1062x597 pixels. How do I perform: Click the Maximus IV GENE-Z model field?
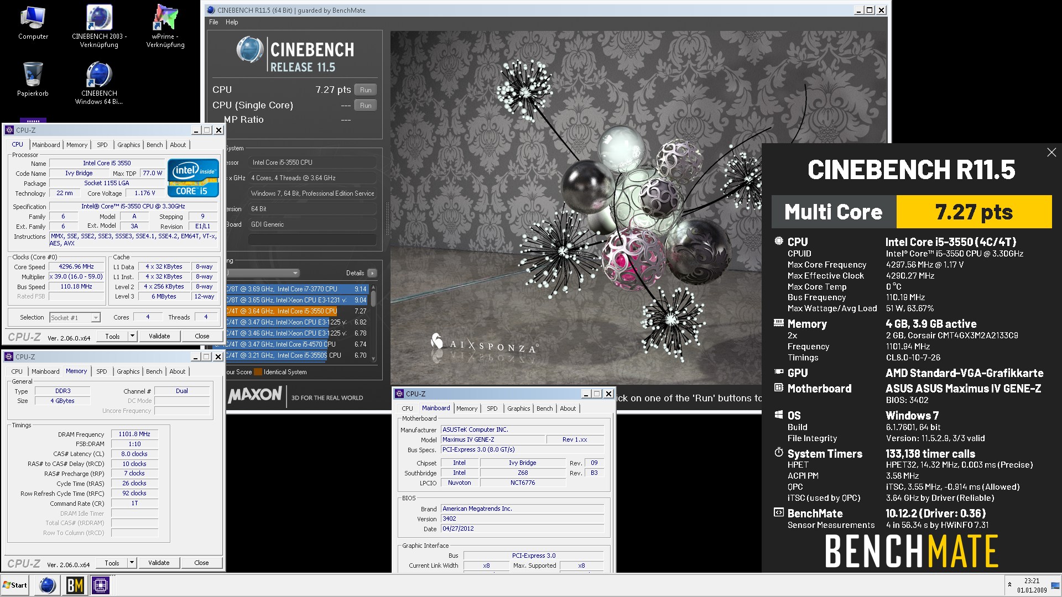(492, 439)
